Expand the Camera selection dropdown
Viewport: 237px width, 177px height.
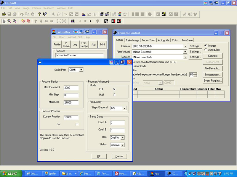point(185,46)
